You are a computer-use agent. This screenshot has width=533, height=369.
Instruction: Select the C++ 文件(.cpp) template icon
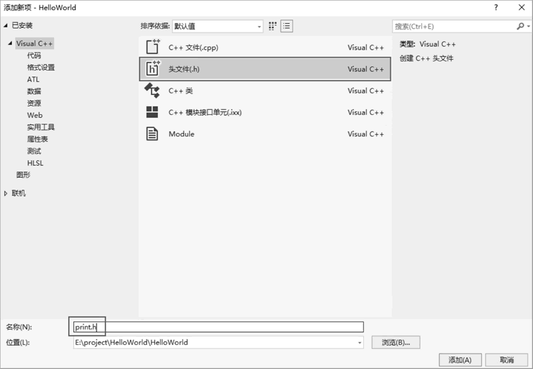(x=153, y=47)
